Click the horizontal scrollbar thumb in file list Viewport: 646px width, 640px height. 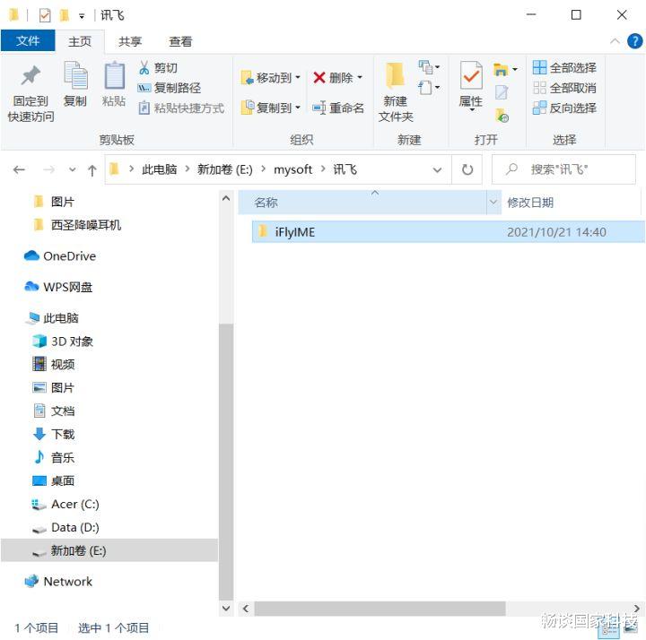tap(380, 609)
